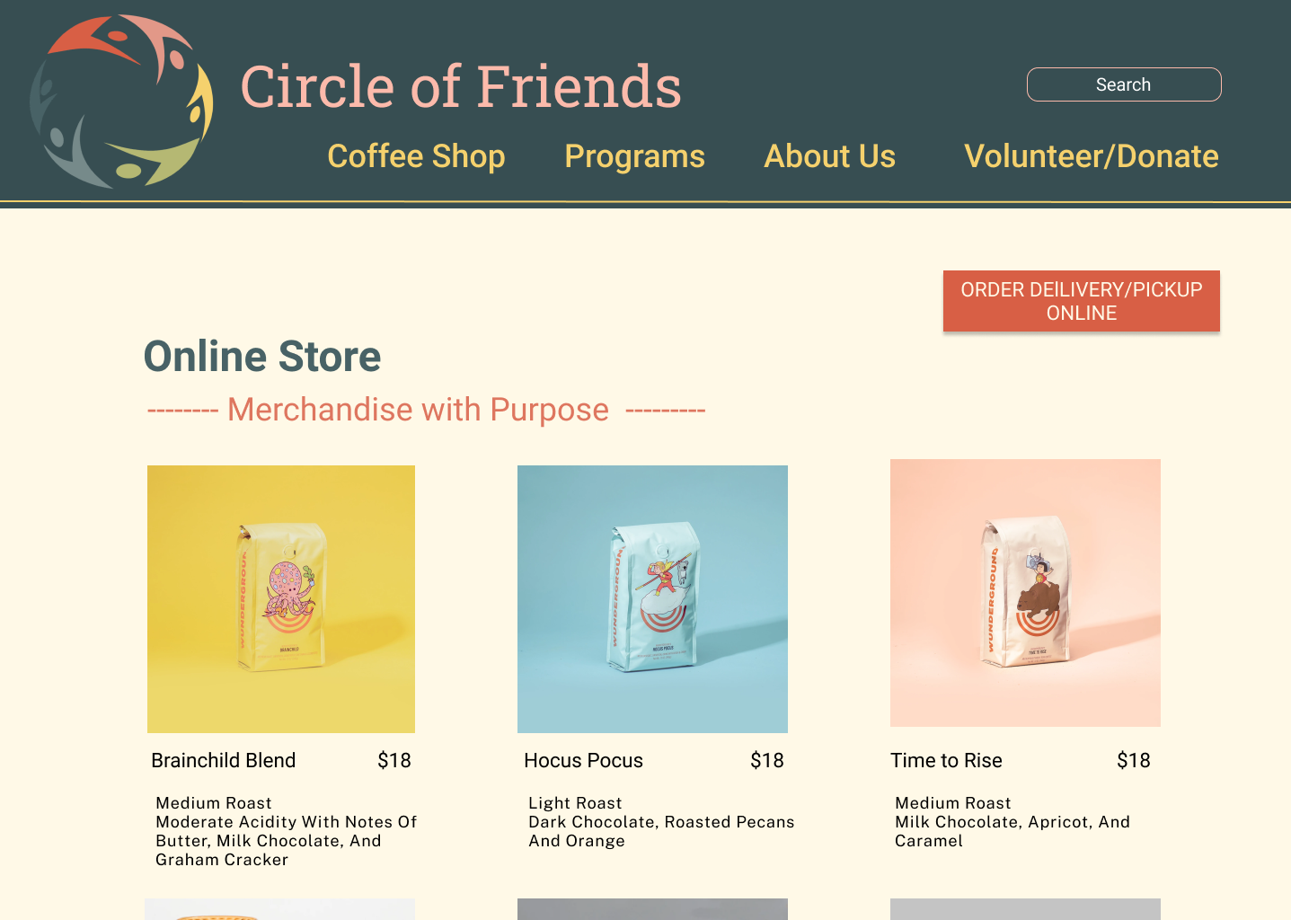
Task: Click the Circle of Friends logo icon
Action: coord(121,101)
